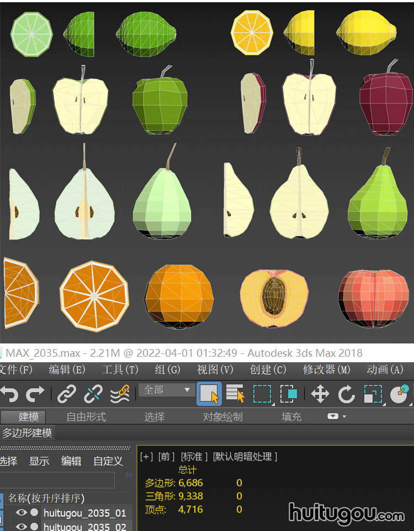Image resolution: width=414 pixels, height=531 pixels.
Task: Open the 修改器(M) menu
Action: [x=326, y=369]
